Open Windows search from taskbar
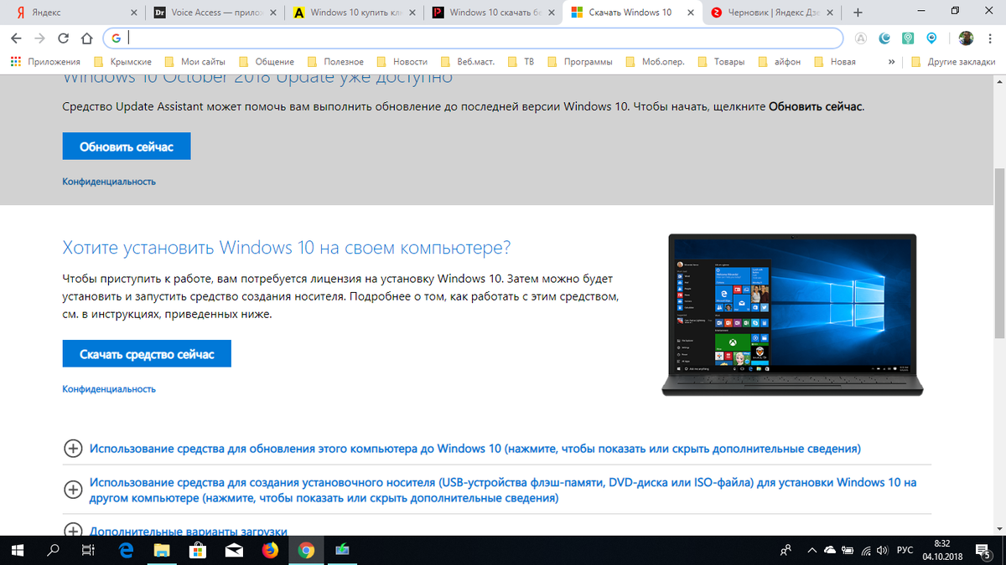The image size is (1006, 565). coord(54,550)
